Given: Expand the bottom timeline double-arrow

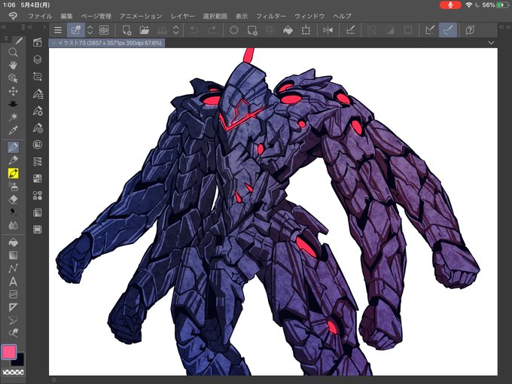Looking at the screenshot, I should point(54,380).
